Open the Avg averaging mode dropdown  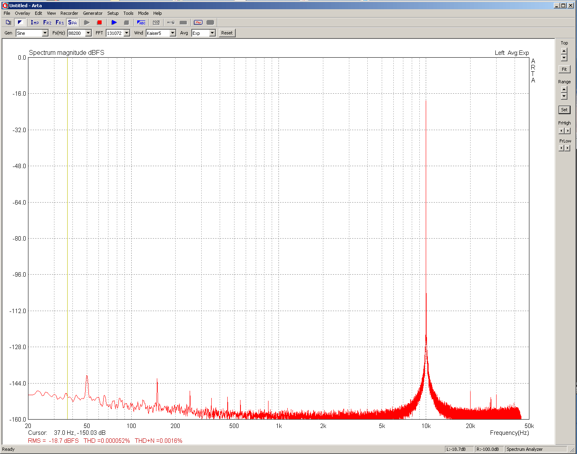[x=212, y=33]
